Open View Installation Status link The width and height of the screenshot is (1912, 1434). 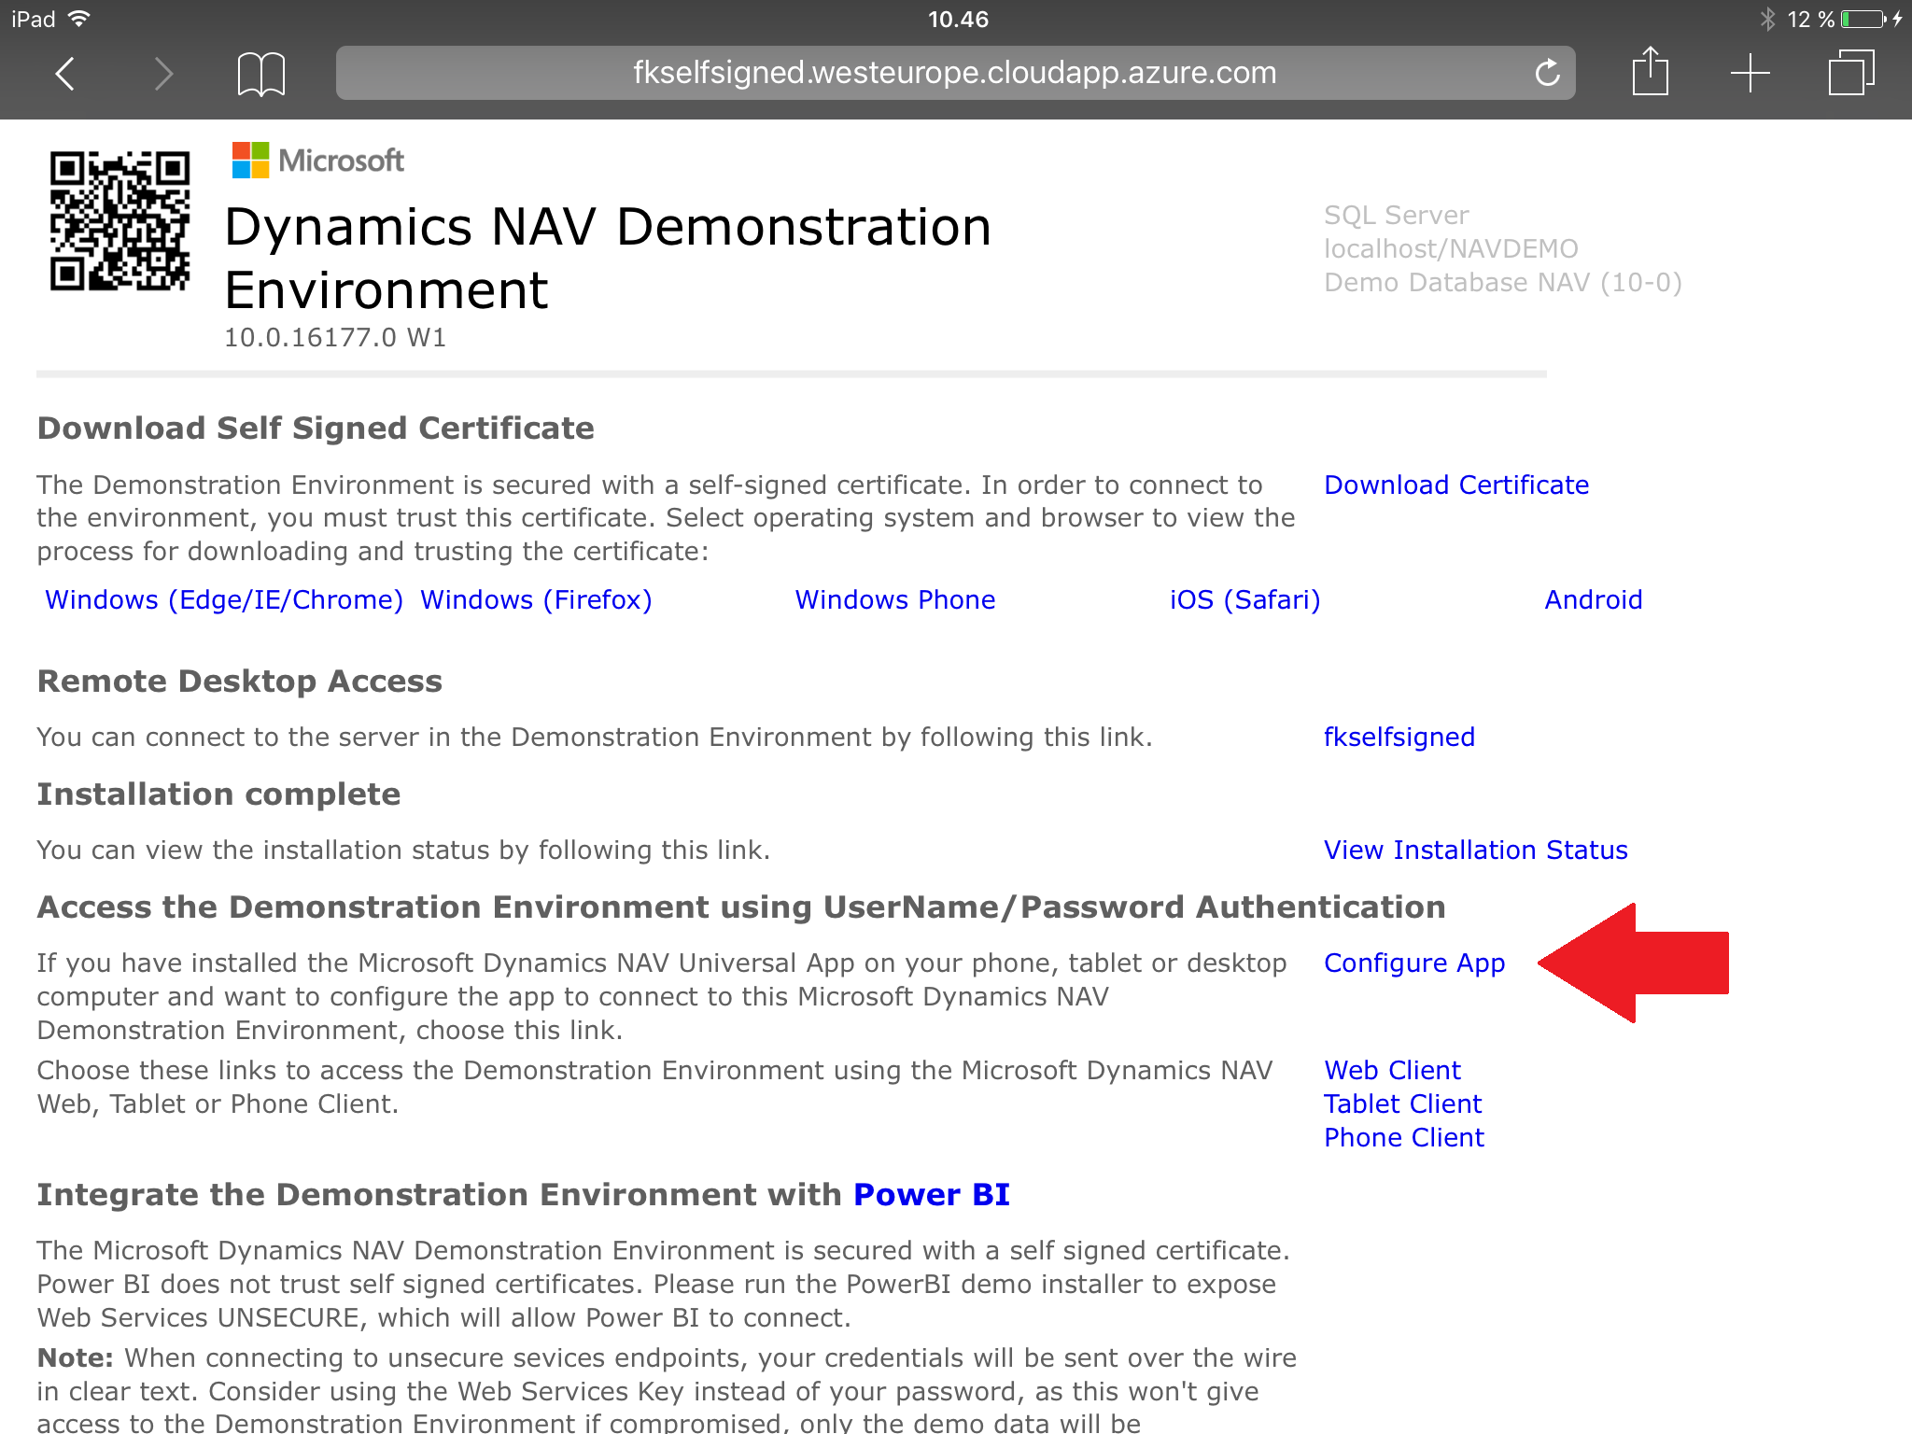click(x=1475, y=851)
